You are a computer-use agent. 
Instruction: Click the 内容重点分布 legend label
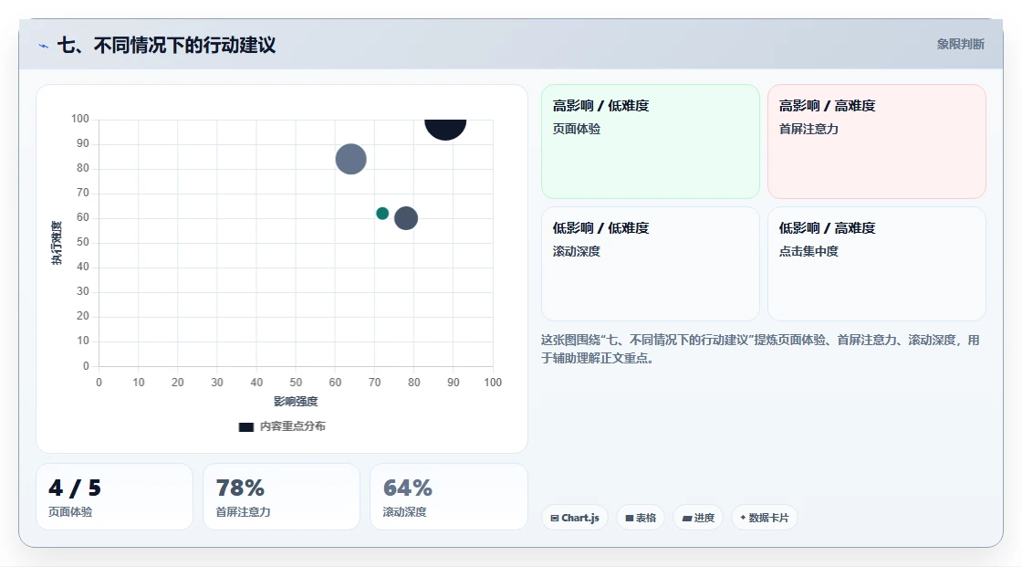pyautogui.click(x=292, y=426)
